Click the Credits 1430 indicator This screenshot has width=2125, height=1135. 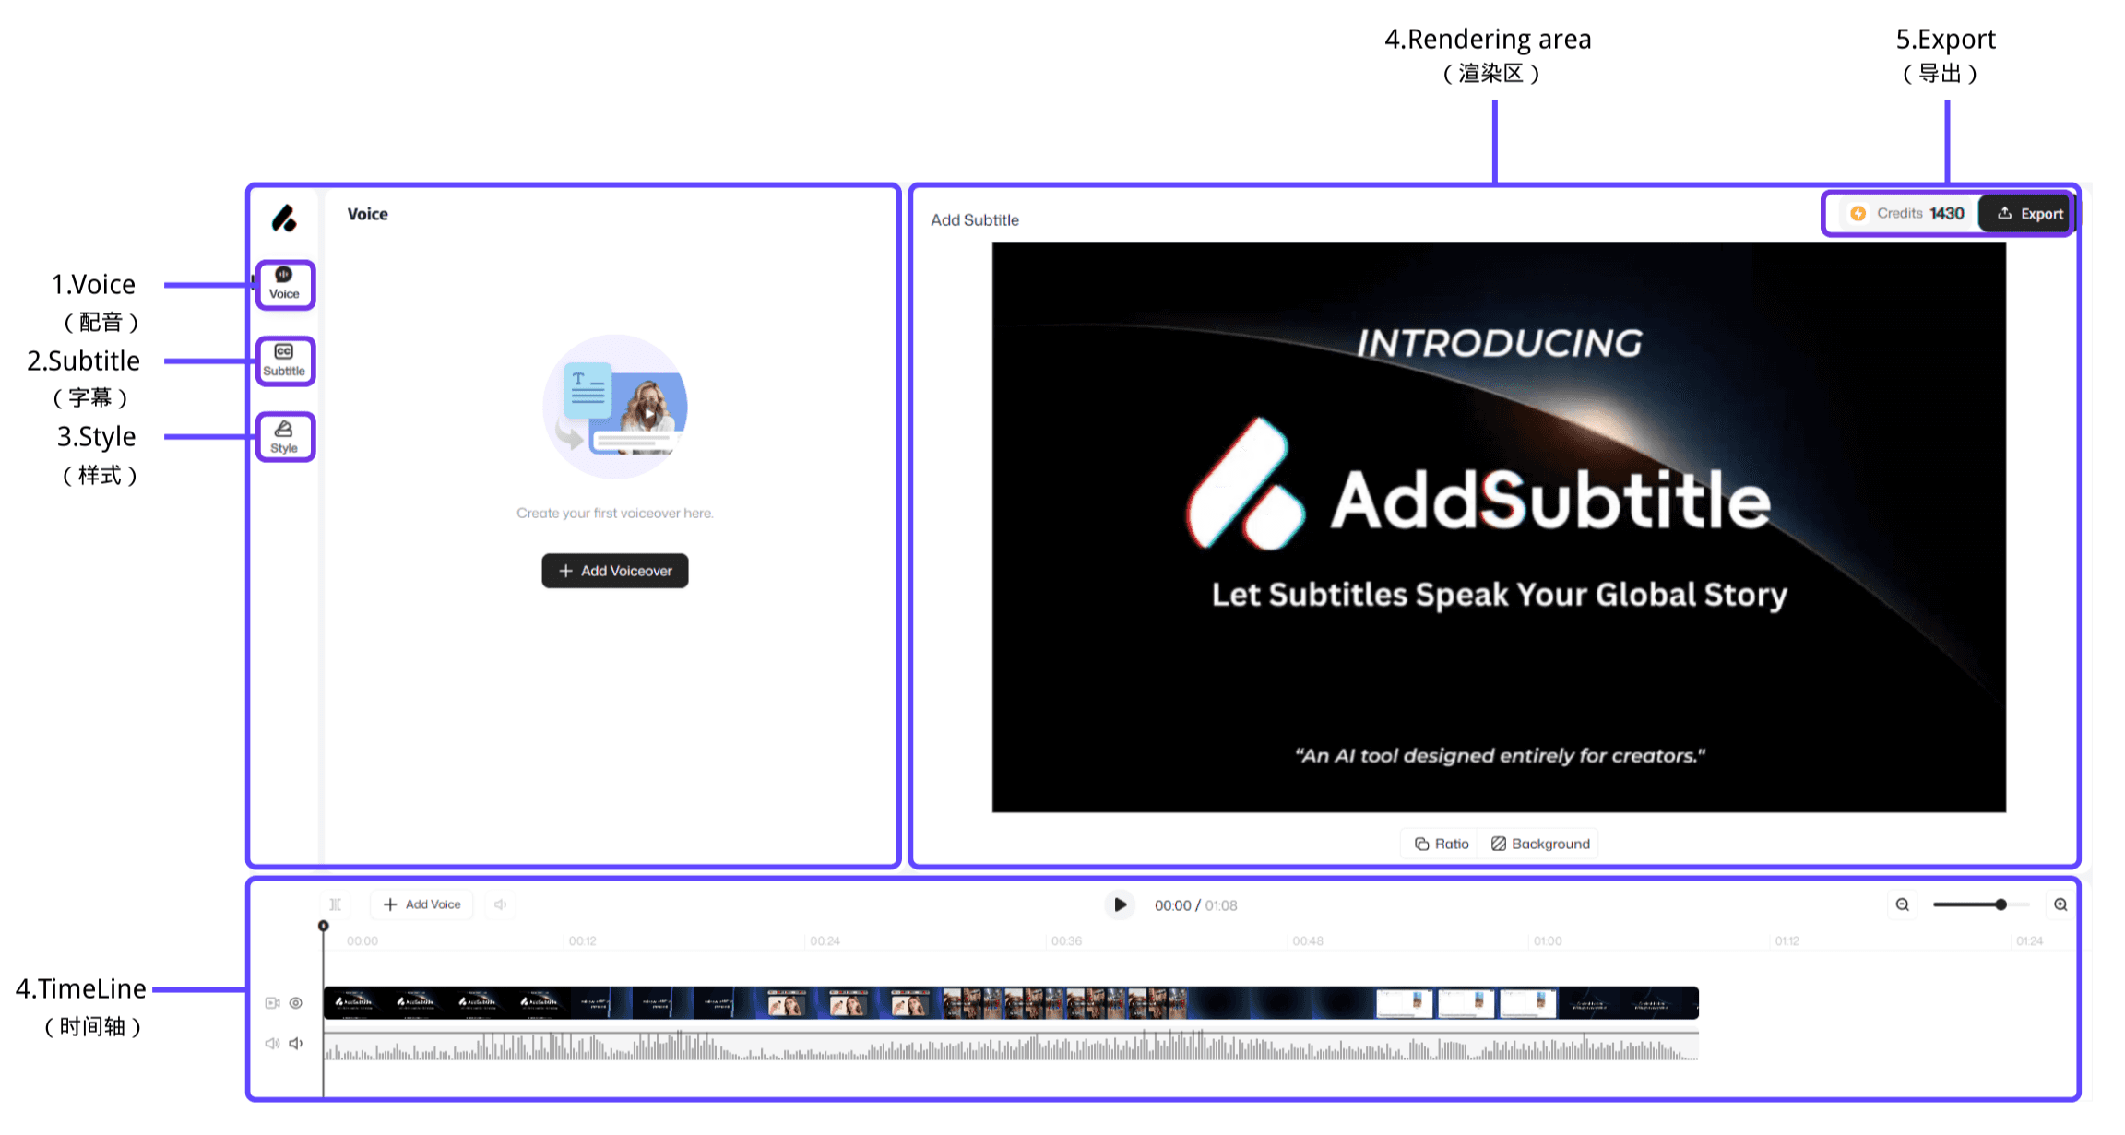[x=1907, y=213]
